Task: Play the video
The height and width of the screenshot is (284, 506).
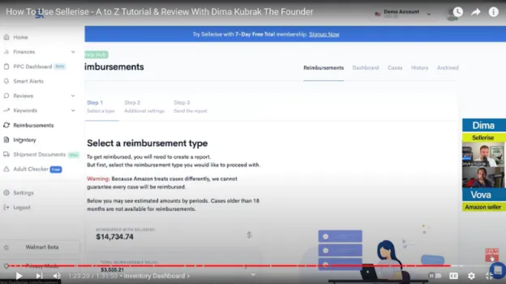Action: point(19,276)
